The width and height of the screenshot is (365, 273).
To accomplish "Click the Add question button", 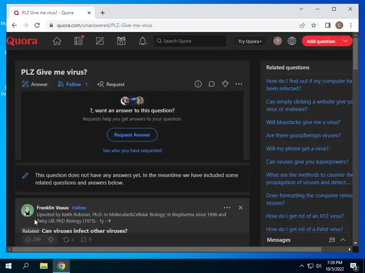I will point(320,41).
